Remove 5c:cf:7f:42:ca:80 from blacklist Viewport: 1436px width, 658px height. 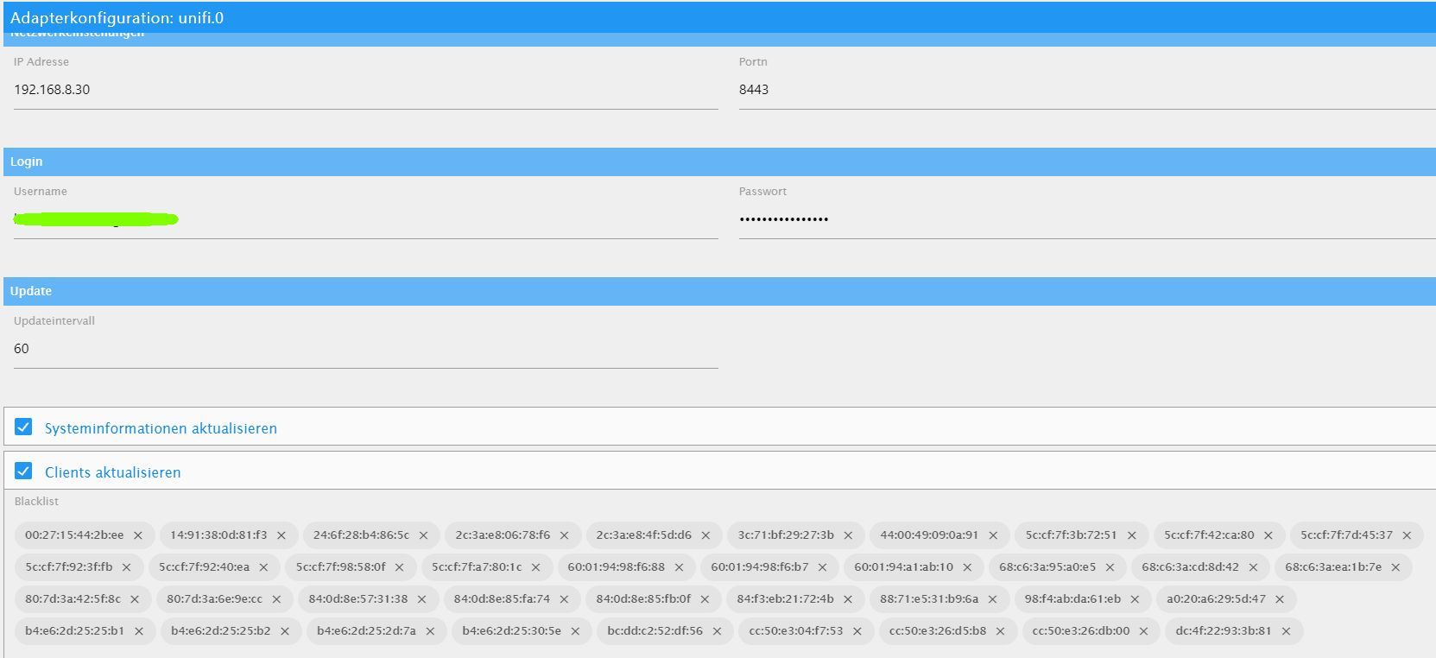1269,535
